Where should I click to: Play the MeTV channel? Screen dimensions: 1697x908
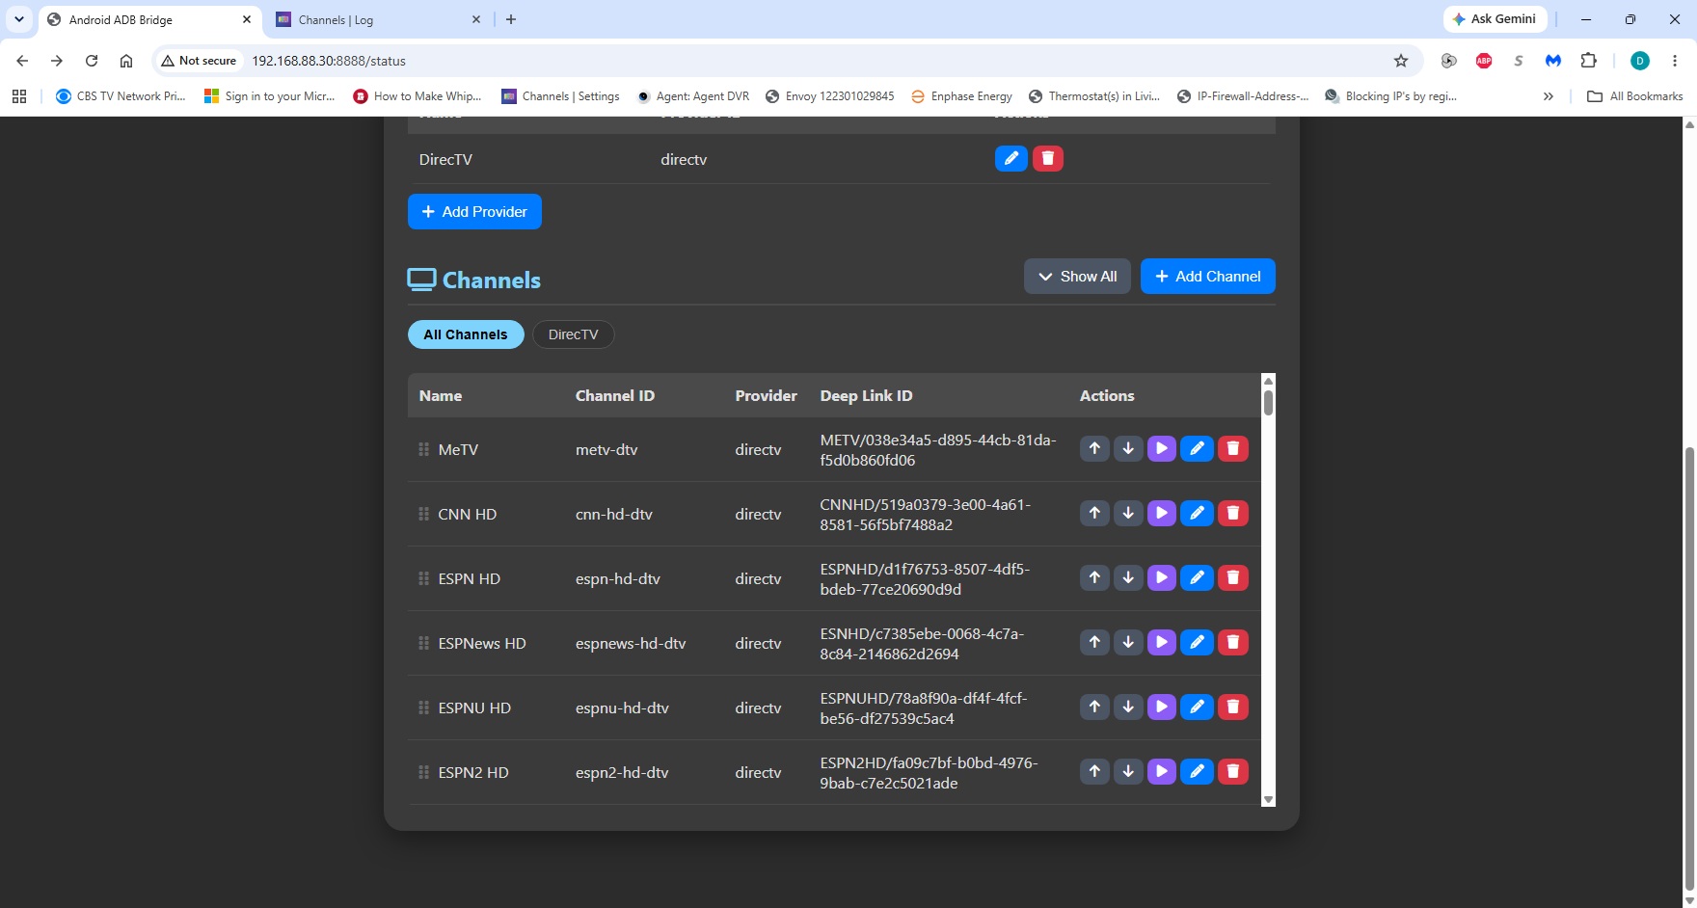(x=1162, y=448)
